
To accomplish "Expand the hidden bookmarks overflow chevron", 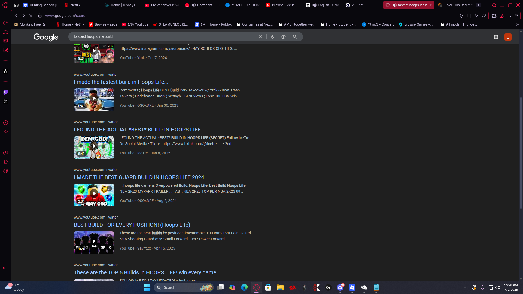I will (x=518, y=24).
